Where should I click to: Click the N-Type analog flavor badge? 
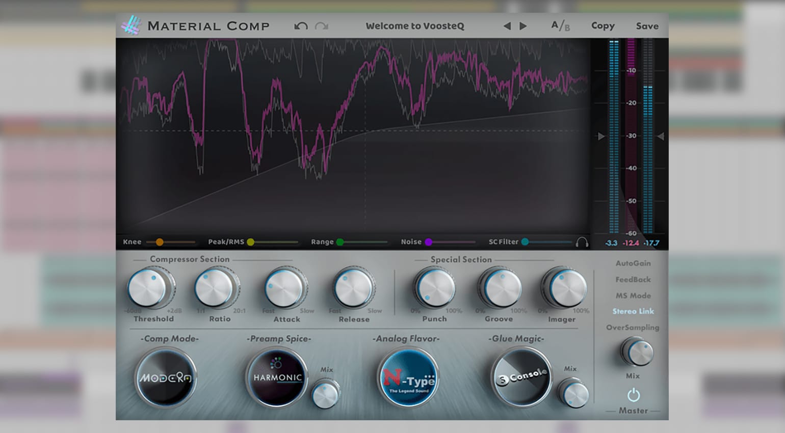tap(408, 378)
